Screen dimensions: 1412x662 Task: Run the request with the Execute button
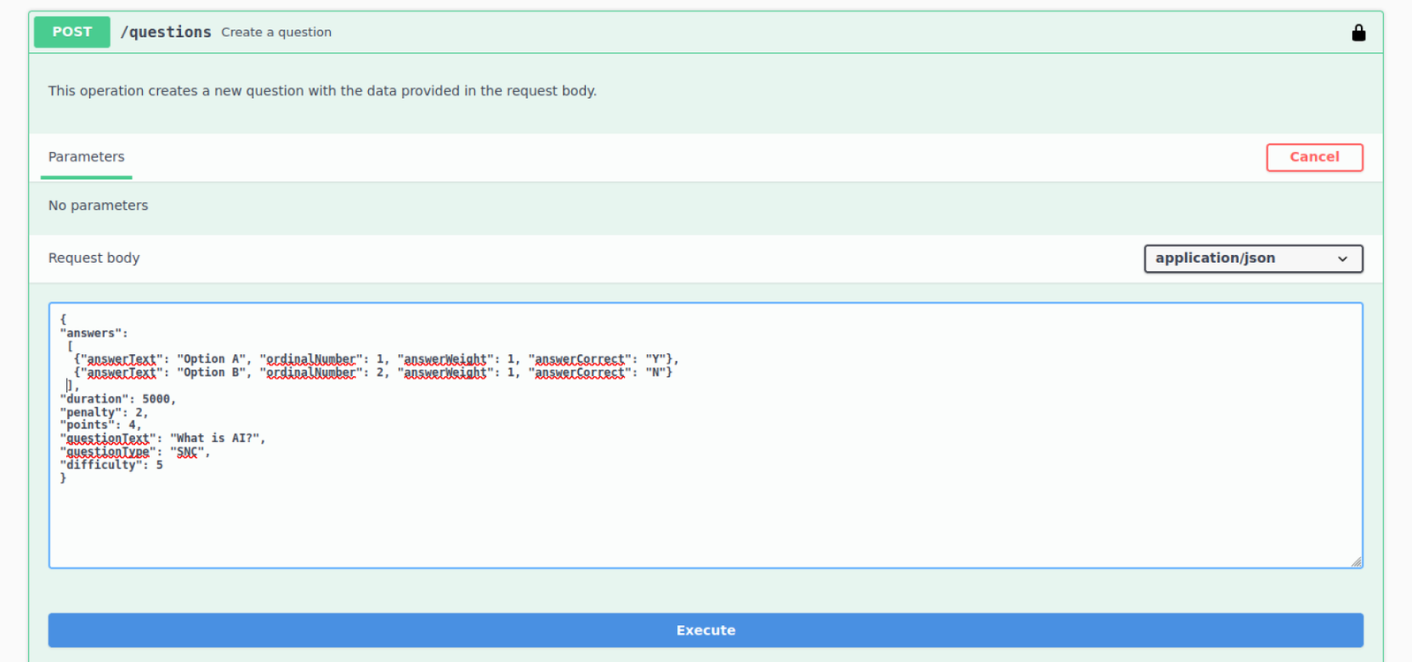[x=705, y=630]
